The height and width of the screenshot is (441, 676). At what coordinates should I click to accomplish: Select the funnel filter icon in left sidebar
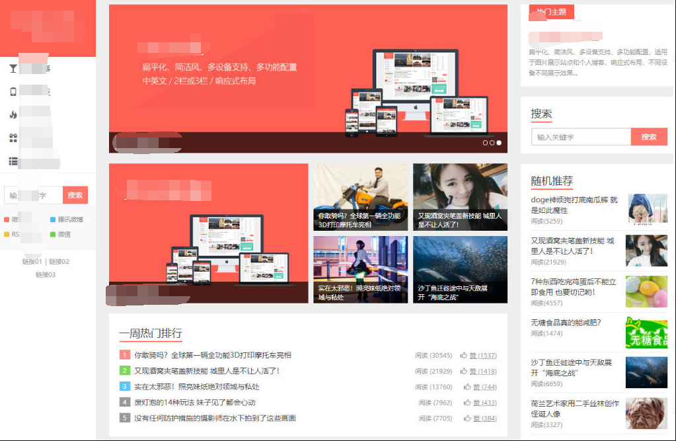click(x=12, y=68)
